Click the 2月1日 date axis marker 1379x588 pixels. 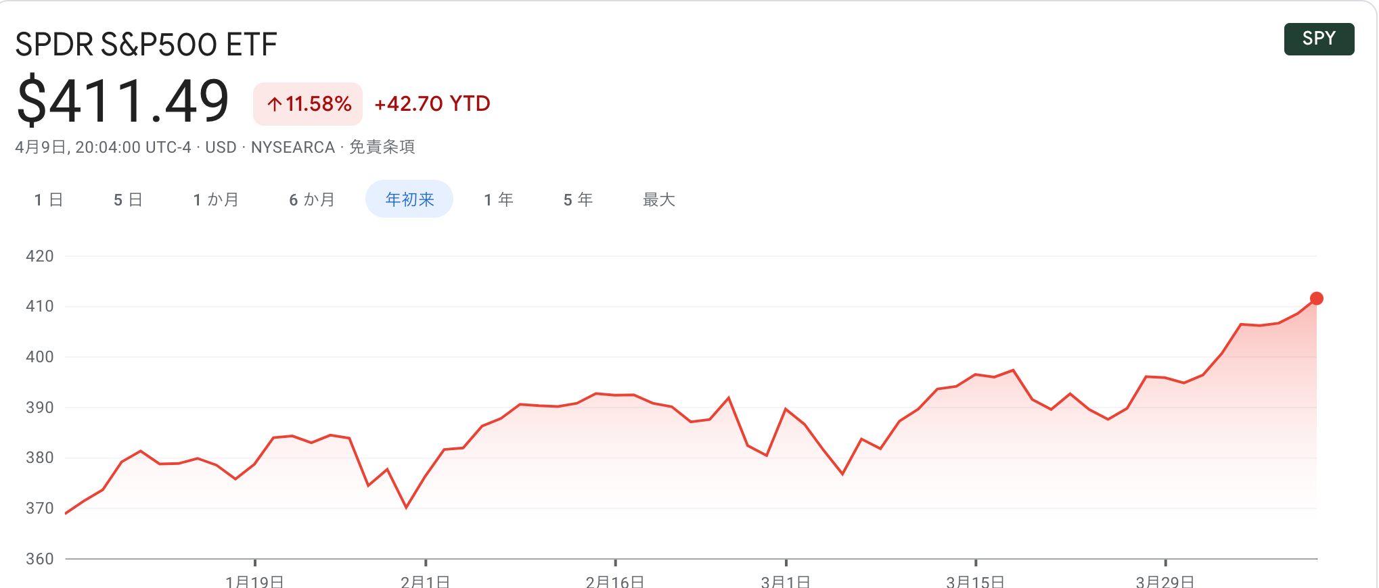tap(425, 580)
